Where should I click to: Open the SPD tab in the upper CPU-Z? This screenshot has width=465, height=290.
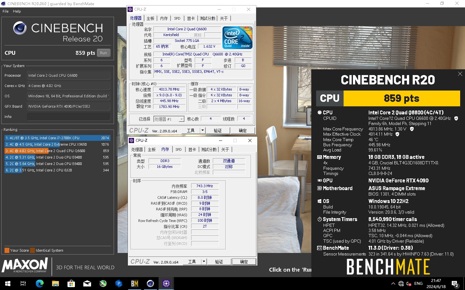177,18
